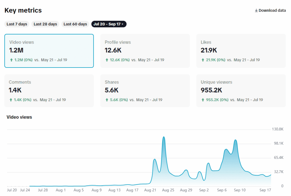Open the Unique viewers metric card
Screen dimensions: 291x196
click(x=241, y=91)
